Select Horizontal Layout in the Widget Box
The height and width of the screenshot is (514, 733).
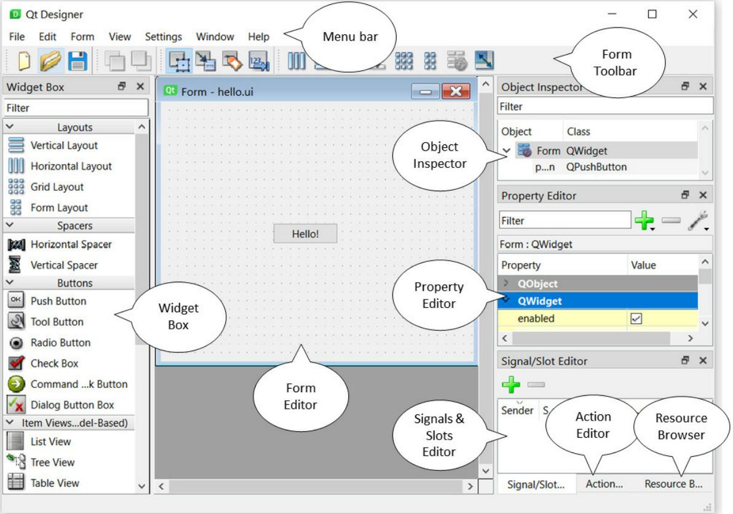pos(71,166)
